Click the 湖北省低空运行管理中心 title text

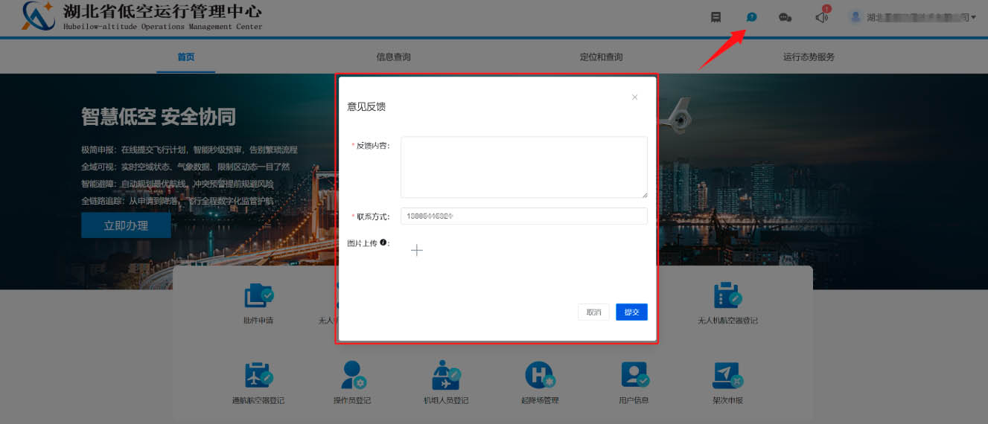click(x=163, y=12)
